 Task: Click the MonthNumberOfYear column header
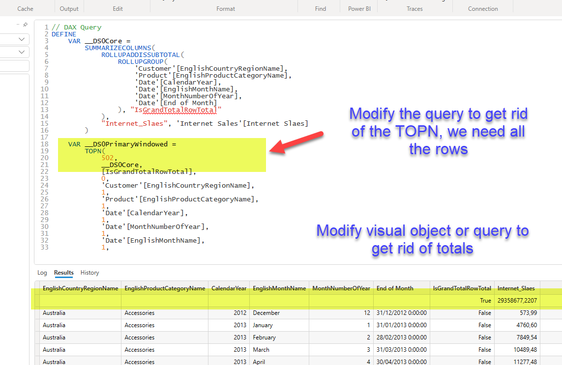(x=341, y=288)
